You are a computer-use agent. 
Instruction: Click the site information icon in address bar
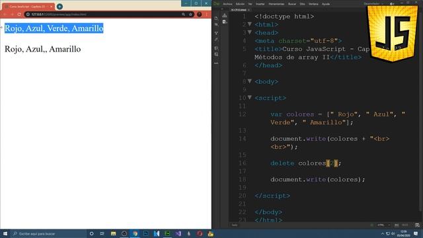point(28,15)
